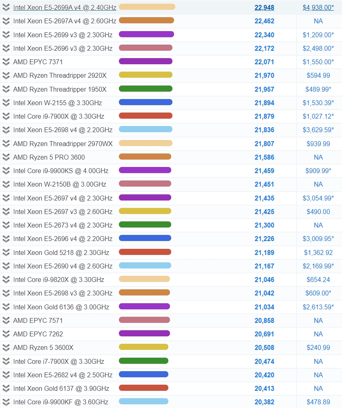Expand details for AMD Ryzen Threadripper 2920X
This screenshot has width=342, height=408.
coord(6,75)
